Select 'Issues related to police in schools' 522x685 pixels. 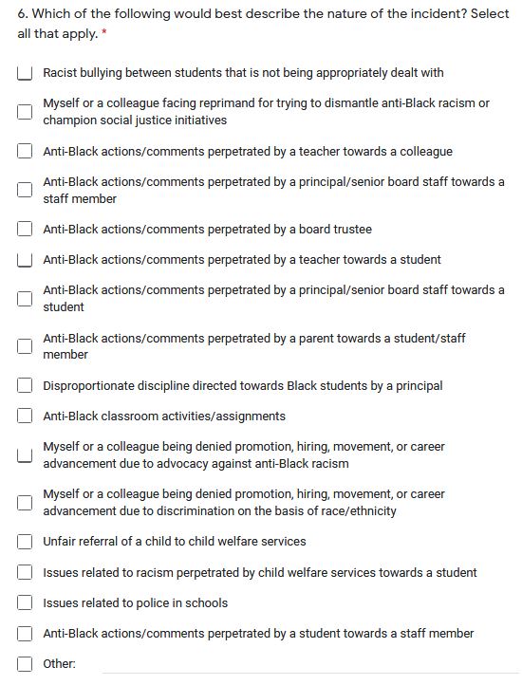coord(25,602)
